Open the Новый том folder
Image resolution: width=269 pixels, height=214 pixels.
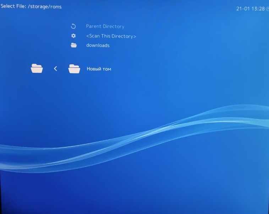click(x=99, y=69)
